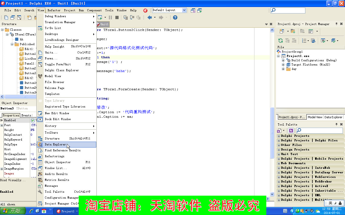Click the editor vertical scrollbar thumb
345x215 pixels.
tap(272, 133)
